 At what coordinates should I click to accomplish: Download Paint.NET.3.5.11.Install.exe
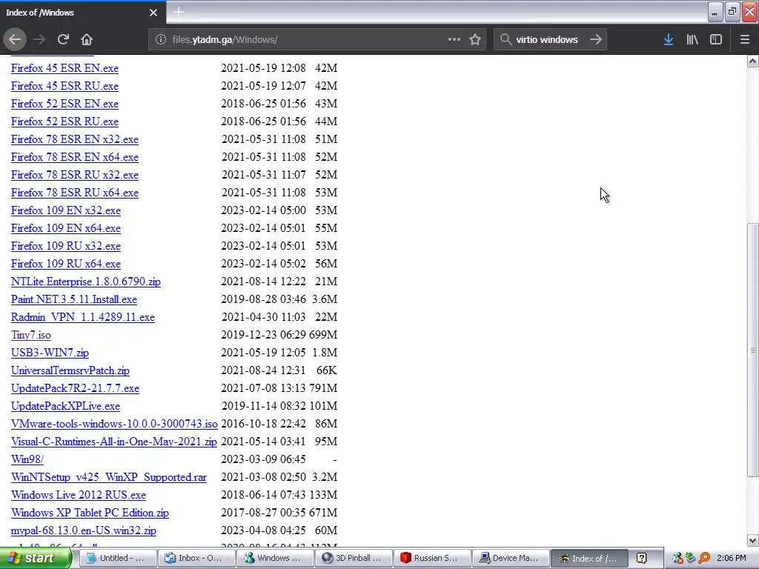pos(74,299)
